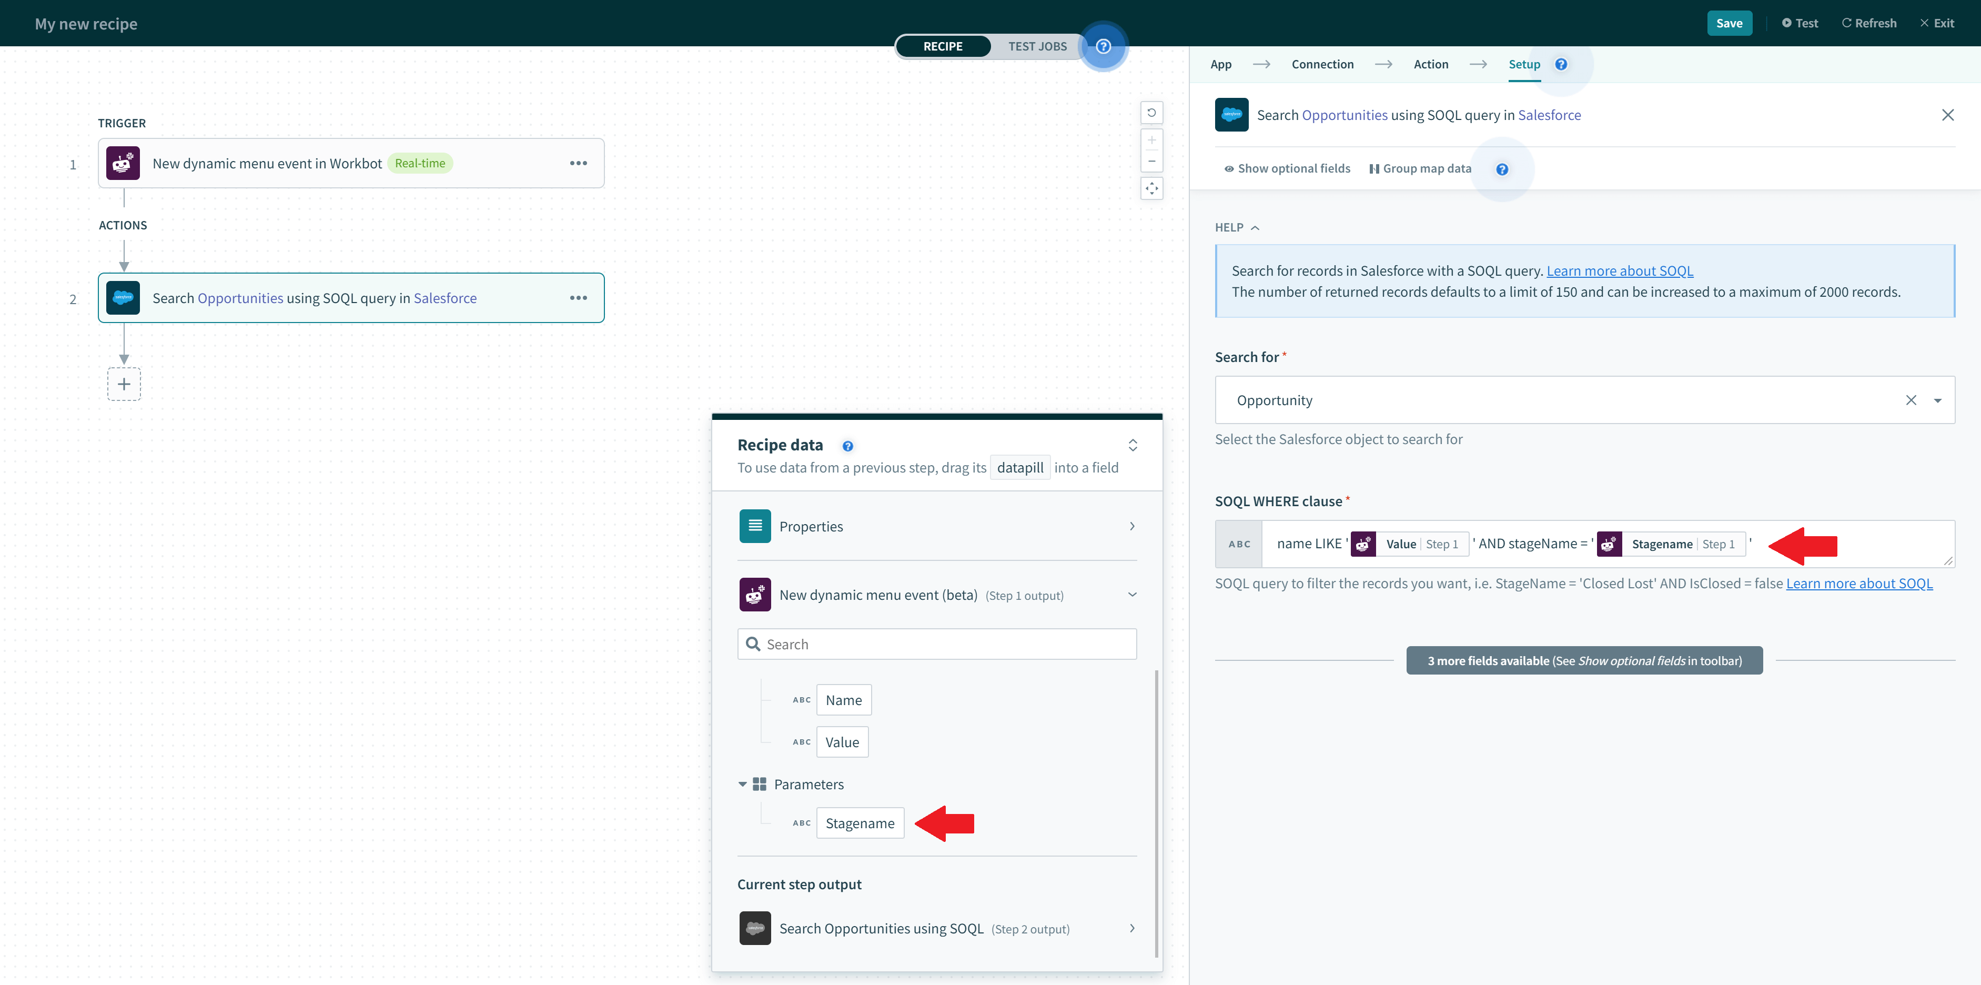The image size is (1981, 985).
Task: Click the Salesforce icon on step 2
Action: [123, 298]
